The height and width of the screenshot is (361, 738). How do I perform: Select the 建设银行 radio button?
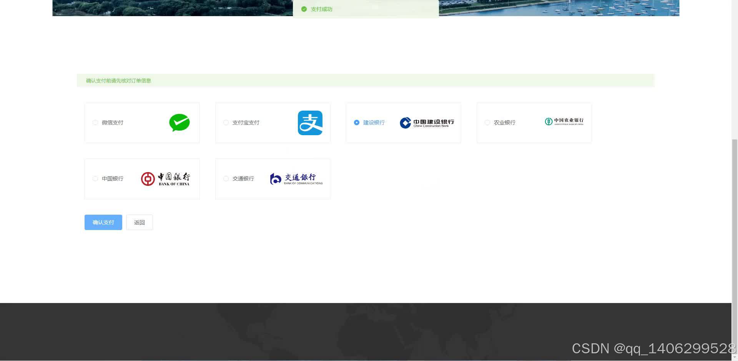[x=357, y=123]
